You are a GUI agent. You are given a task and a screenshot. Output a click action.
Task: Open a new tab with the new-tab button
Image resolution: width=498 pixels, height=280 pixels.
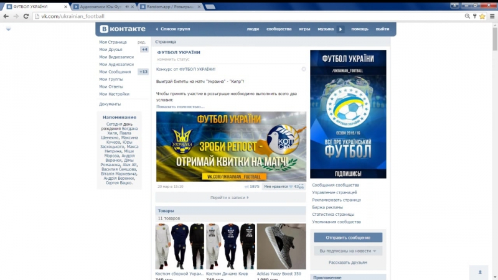click(x=210, y=7)
